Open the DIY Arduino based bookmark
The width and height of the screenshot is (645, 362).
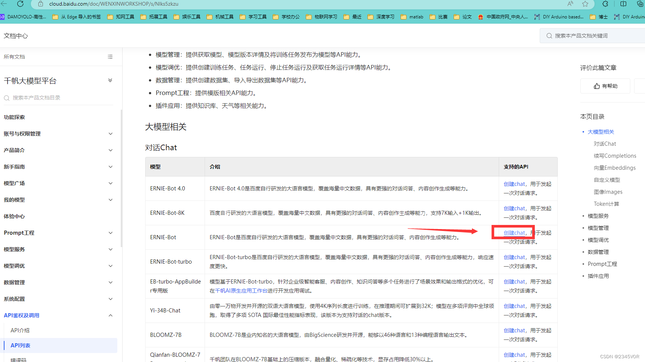pos(559,17)
